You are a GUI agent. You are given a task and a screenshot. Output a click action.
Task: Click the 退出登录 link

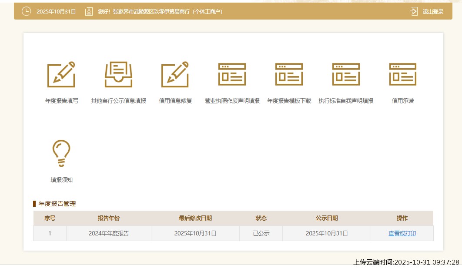click(x=433, y=12)
